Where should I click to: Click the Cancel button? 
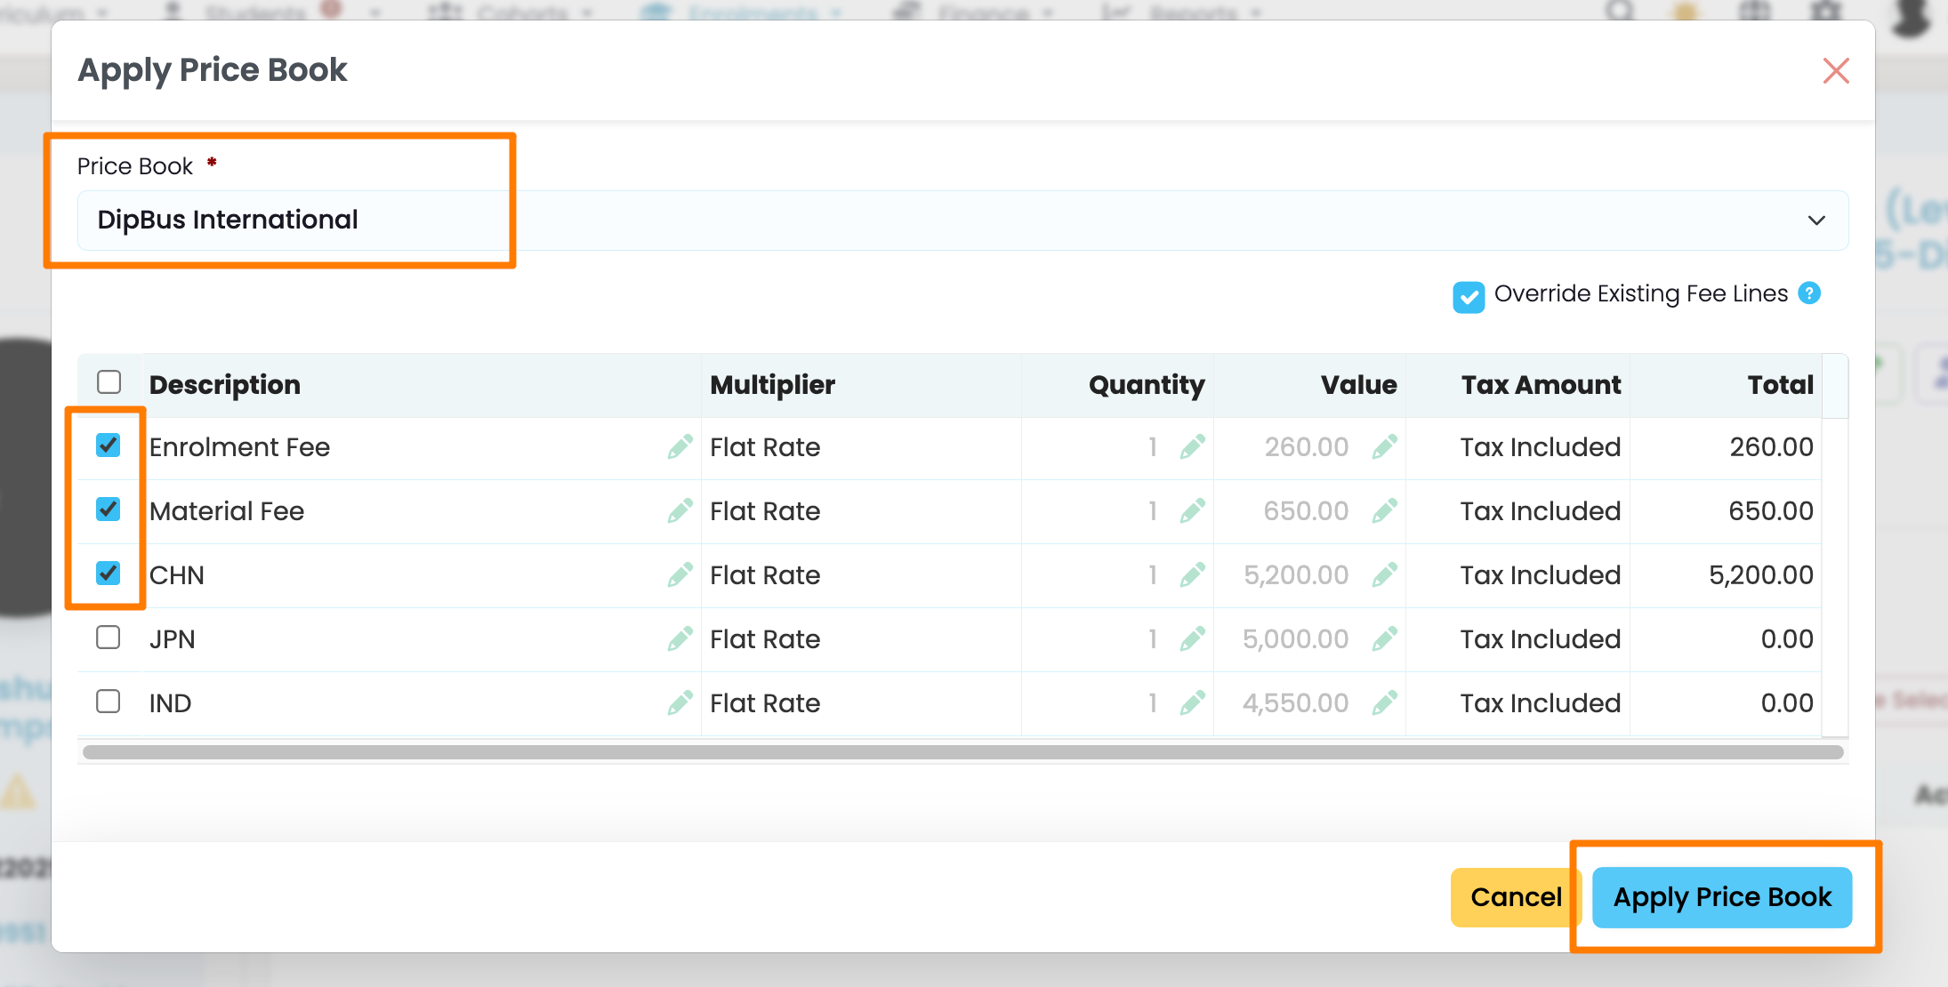[1516, 897]
